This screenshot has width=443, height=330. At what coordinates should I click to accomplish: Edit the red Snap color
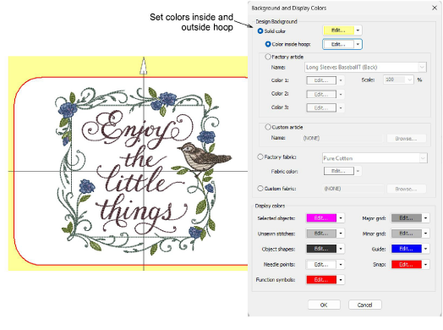407,264
